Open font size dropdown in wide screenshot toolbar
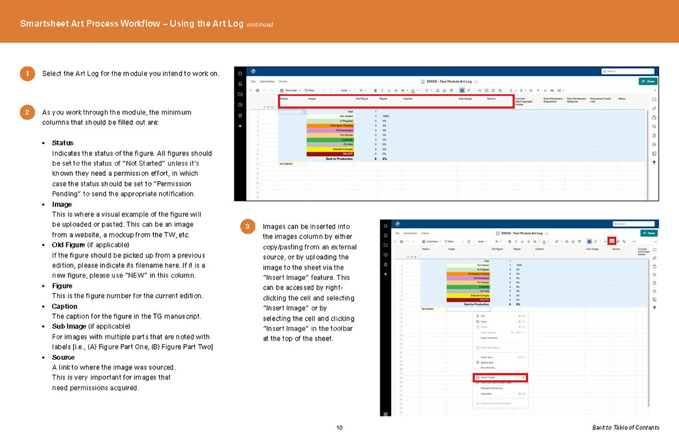The image size is (679, 439). [x=363, y=91]
